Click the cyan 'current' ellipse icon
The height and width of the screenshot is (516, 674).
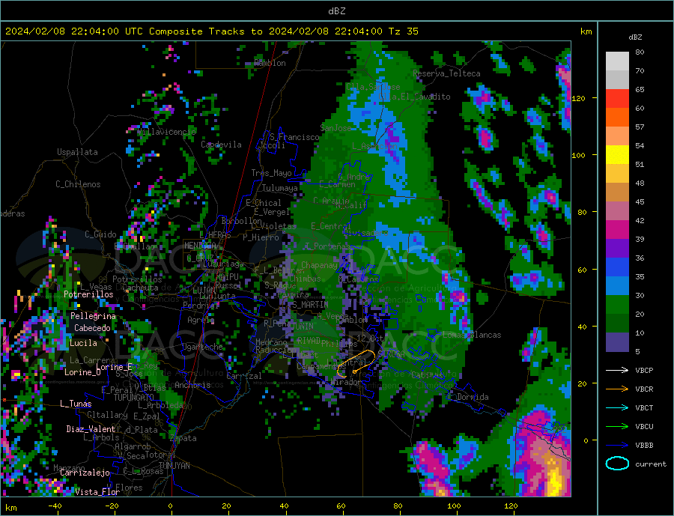coord(617,464)
